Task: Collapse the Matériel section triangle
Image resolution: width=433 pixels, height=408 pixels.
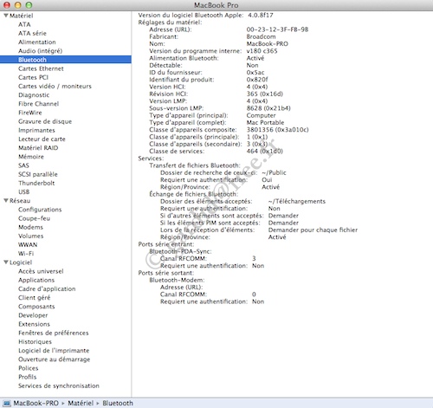Action: click(x=6, y=16)
